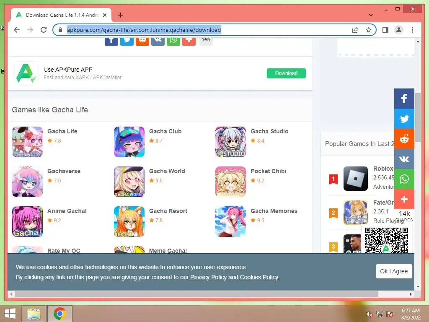Reload the page with the refresh icon
The width and height of the screenshot is (429, 322).
coord(44,30)
